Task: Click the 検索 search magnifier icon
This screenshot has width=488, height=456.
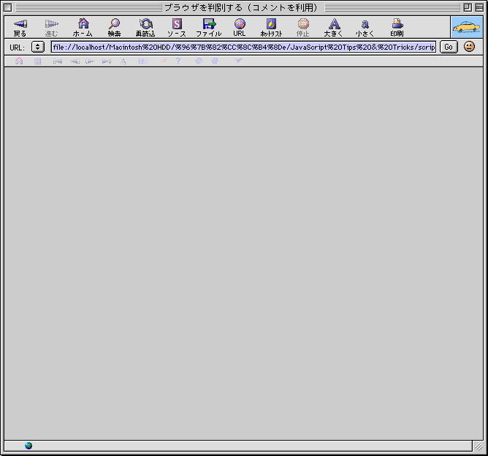Action: [x=114, y=27]
